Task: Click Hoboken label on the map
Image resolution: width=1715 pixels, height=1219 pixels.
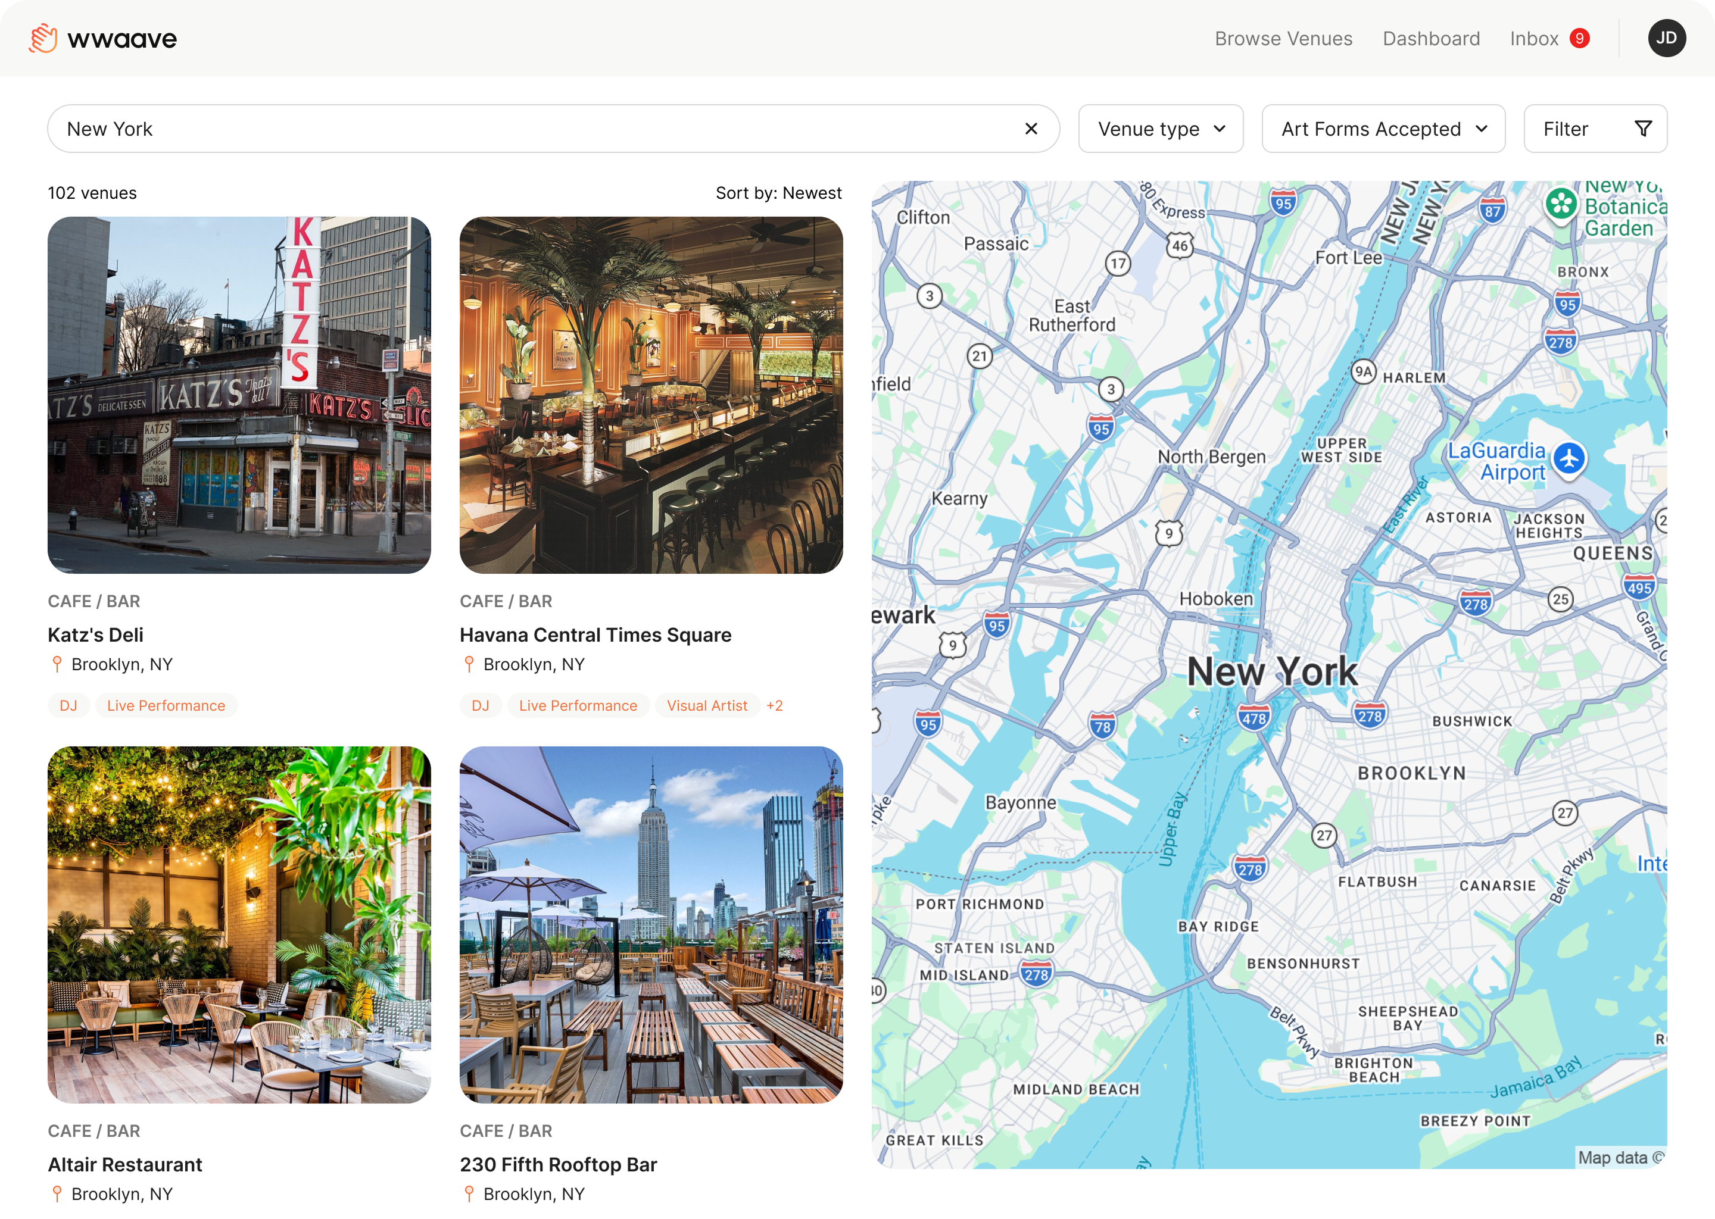Action: click(1217, 598)
